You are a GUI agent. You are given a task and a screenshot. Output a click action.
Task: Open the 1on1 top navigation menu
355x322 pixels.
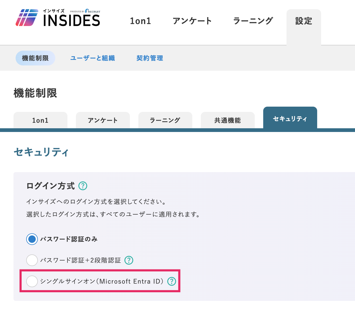point(140,21)
